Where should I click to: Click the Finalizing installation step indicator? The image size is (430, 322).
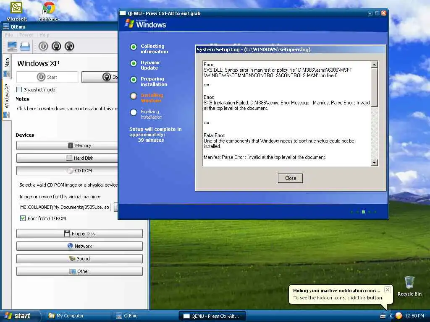[x=133, y=112]
